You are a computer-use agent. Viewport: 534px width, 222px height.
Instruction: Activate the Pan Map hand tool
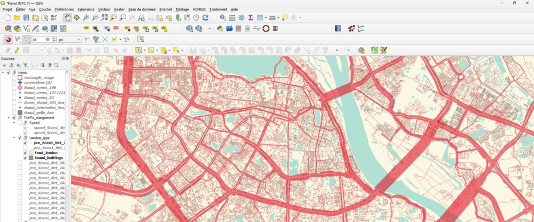click(67, 18)
